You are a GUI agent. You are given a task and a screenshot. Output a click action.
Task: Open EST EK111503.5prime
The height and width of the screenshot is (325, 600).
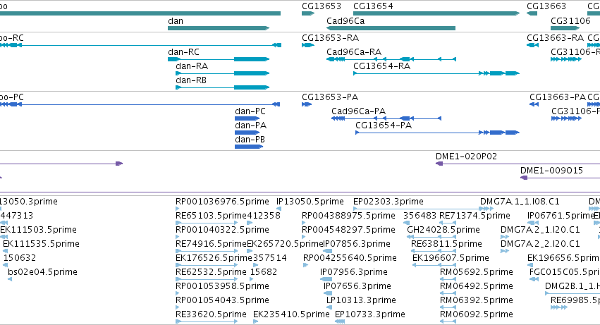(38, 230)
